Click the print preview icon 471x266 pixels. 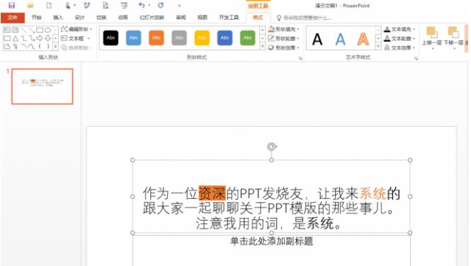tap(106, 6)
